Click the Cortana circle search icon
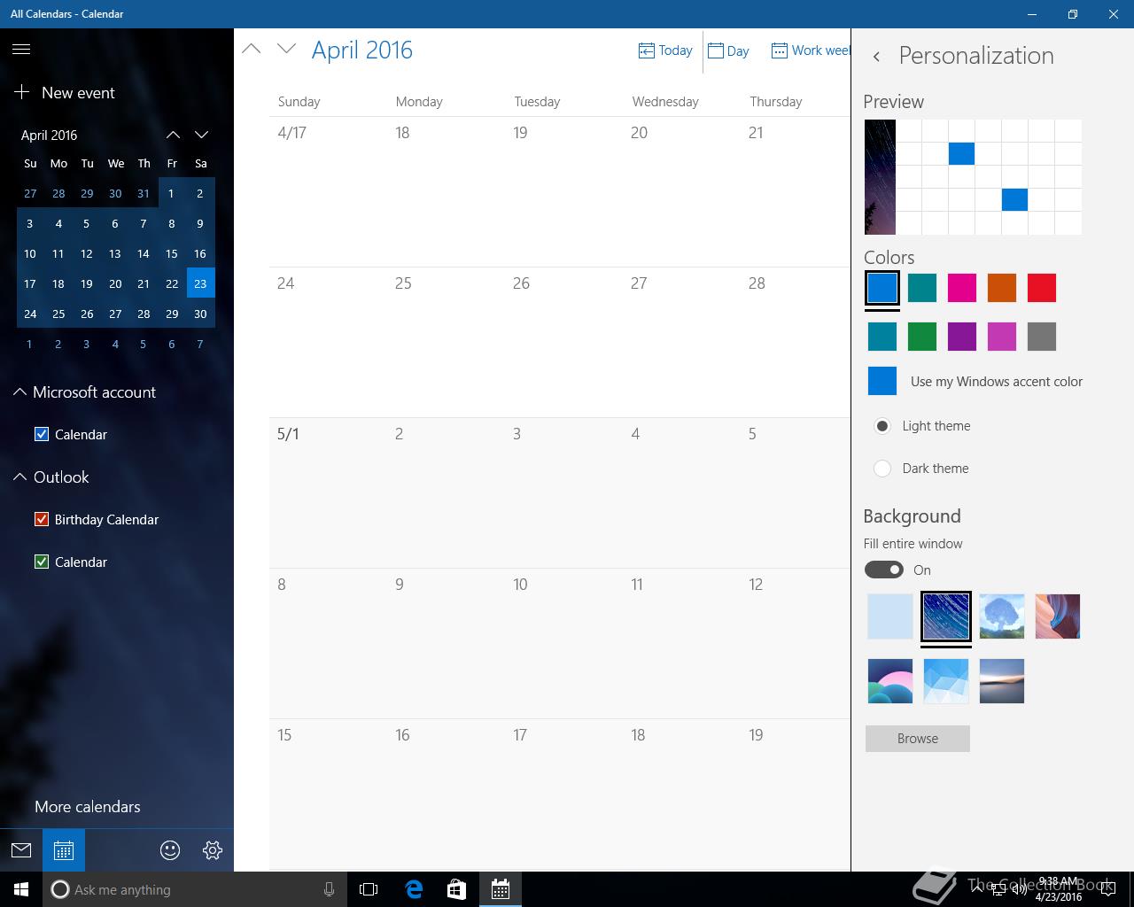1134x907 pixels. coord(60,889)
